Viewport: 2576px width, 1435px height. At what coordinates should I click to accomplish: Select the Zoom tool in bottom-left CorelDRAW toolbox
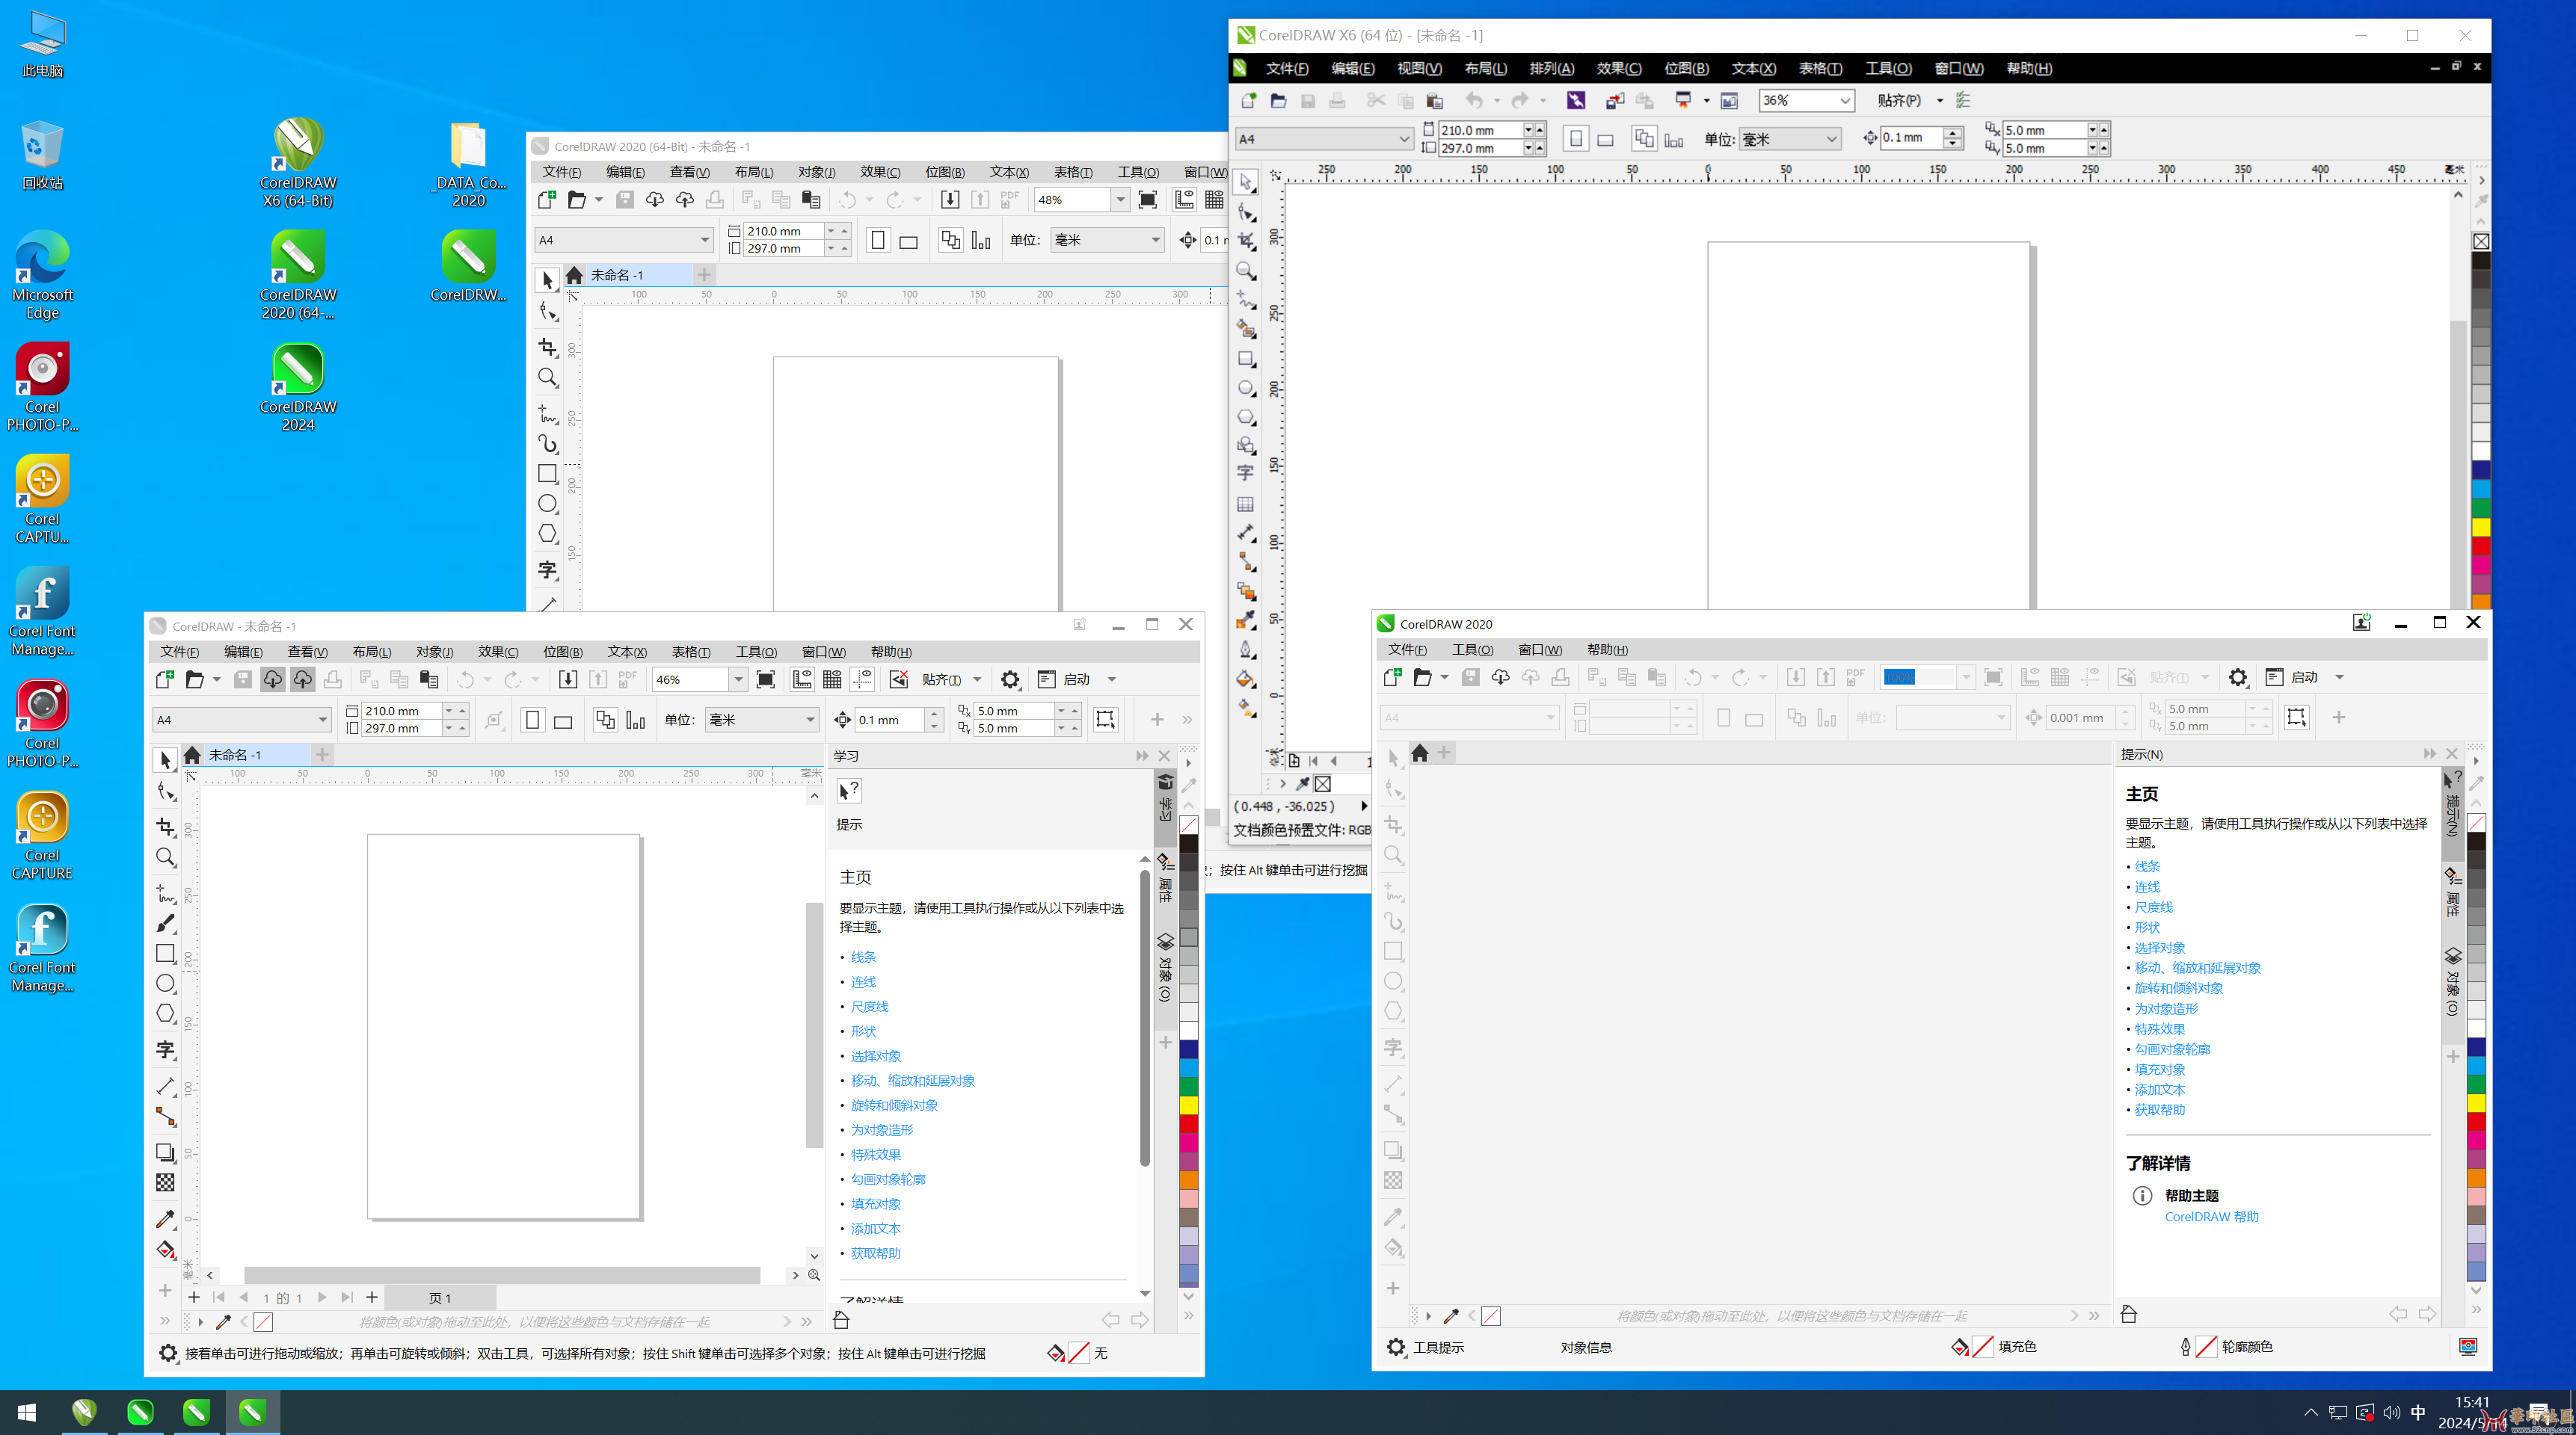pos(165,857)
